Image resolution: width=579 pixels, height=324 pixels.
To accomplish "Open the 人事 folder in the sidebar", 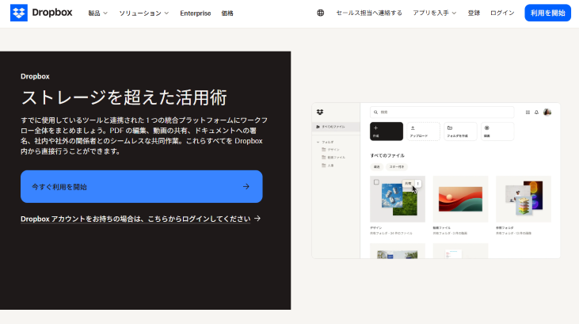I will tap(328, 166).
